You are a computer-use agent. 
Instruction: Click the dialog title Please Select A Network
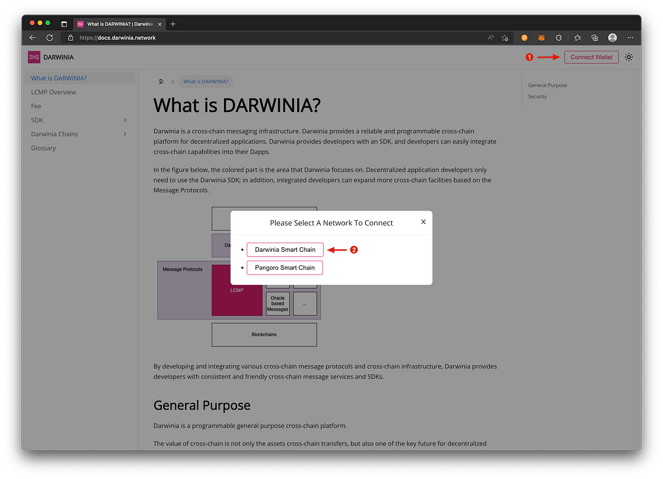(331, 223)
